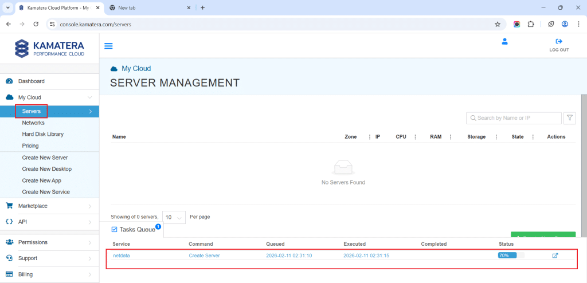Switch to the New tab browser tab

150,7
